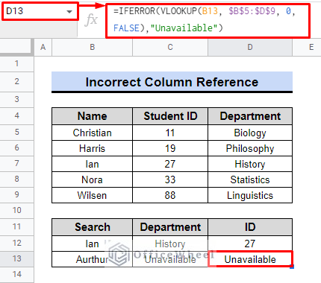Click the 'ID' header cell

(x=250, y=227)
